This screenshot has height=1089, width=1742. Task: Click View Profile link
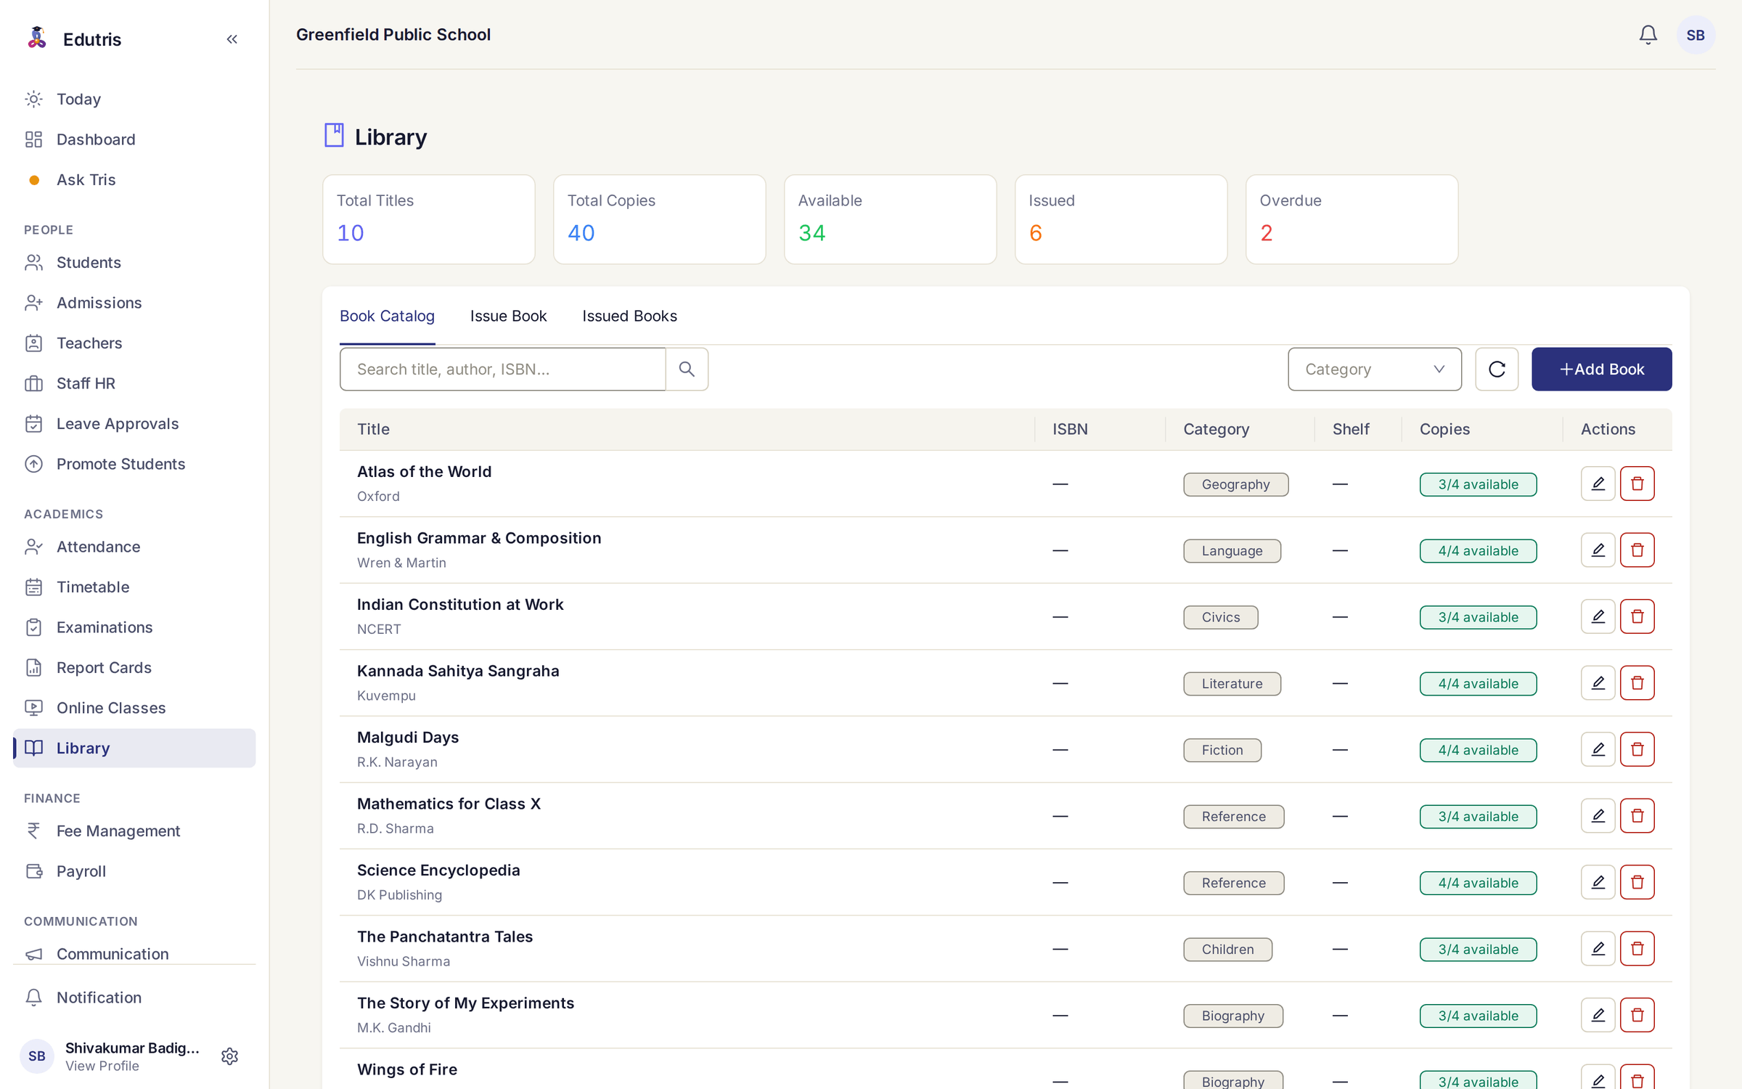point(102,1066)
